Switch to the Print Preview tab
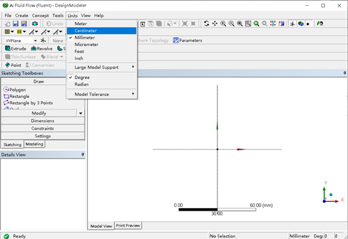 tap(128, 225)
